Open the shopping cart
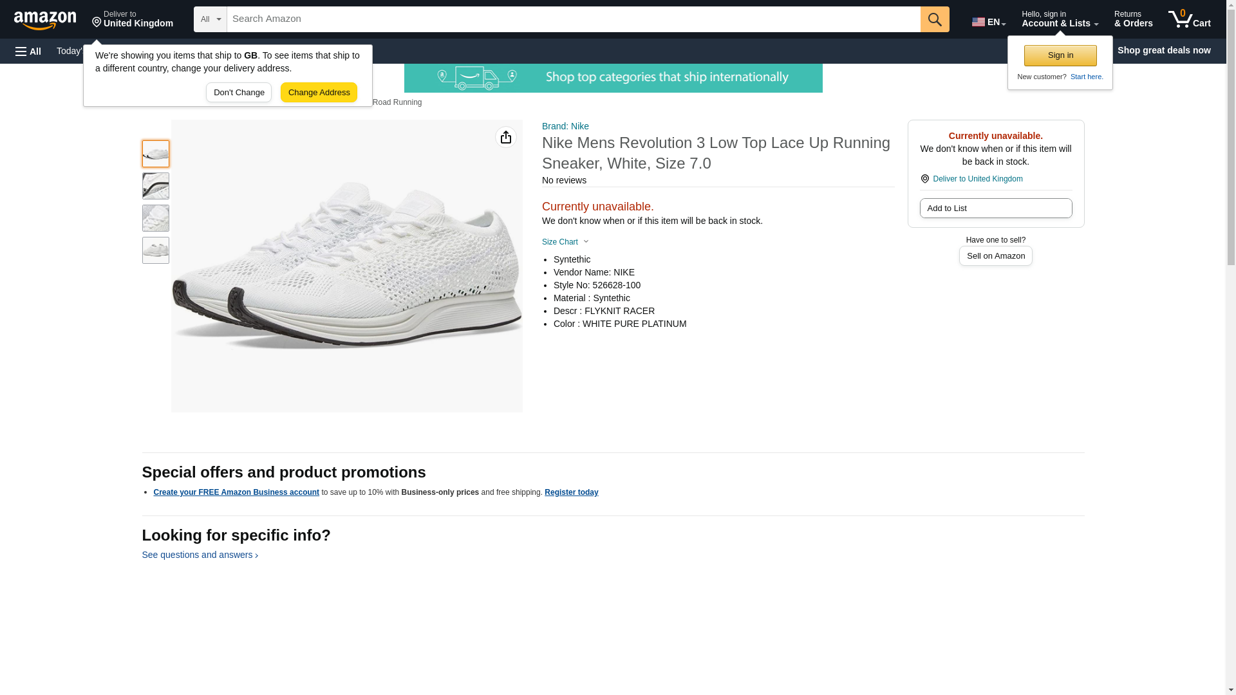This screenshot has width=1236, height=695. click(1189, 19)
